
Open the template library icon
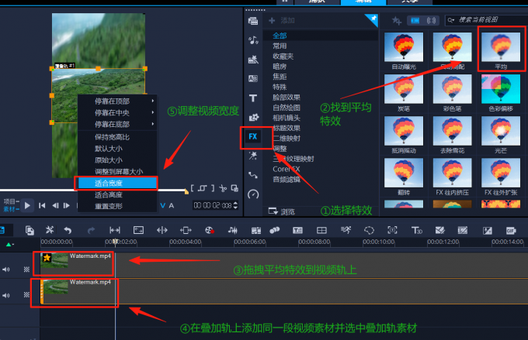click(253, 60)
